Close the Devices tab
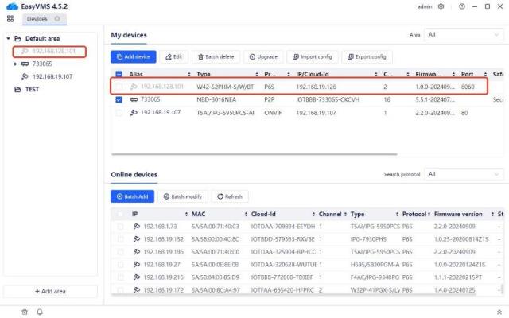 coord(58,18)
